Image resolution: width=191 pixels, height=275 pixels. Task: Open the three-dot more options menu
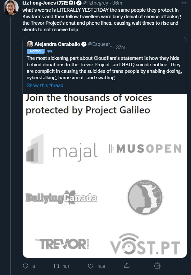click(184, 3)
